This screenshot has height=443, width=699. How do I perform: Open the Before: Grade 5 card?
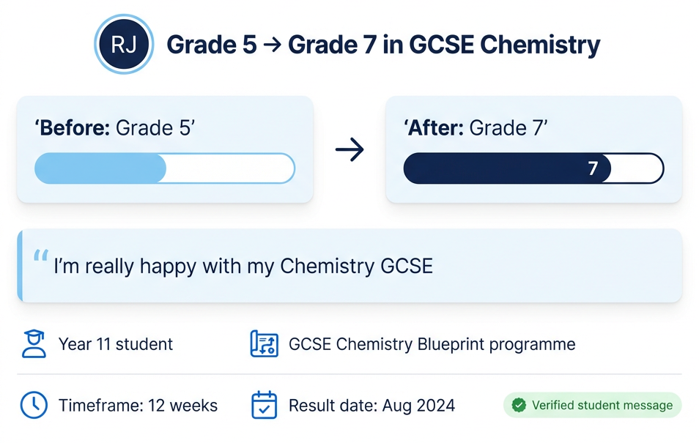(165, 149)
